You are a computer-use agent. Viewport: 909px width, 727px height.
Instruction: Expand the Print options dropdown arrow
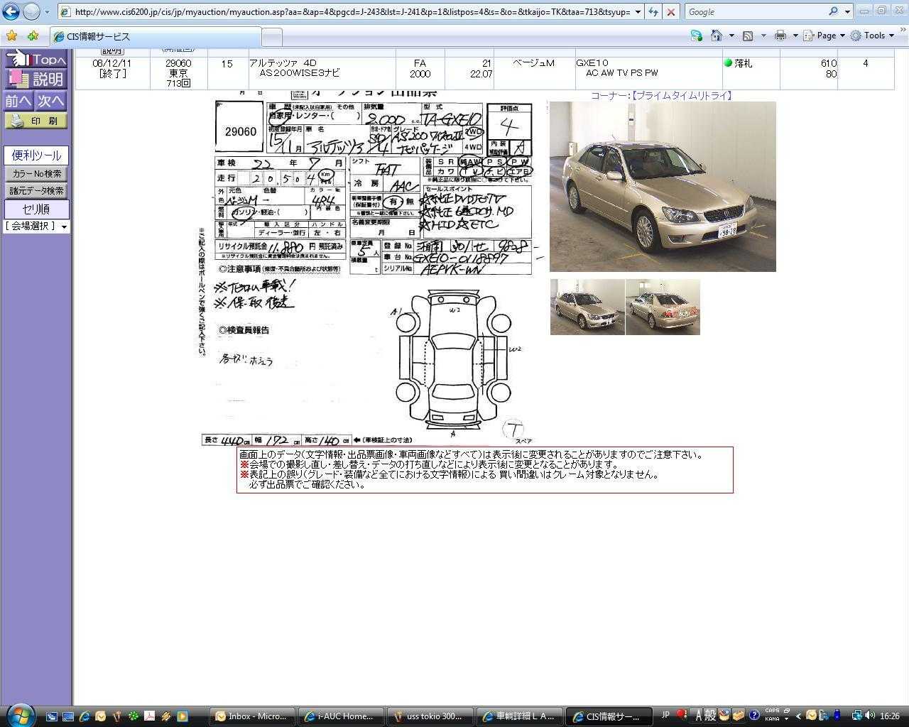coord(795,35)
